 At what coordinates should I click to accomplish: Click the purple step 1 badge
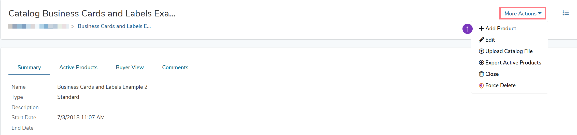click(x=467, y=29)
